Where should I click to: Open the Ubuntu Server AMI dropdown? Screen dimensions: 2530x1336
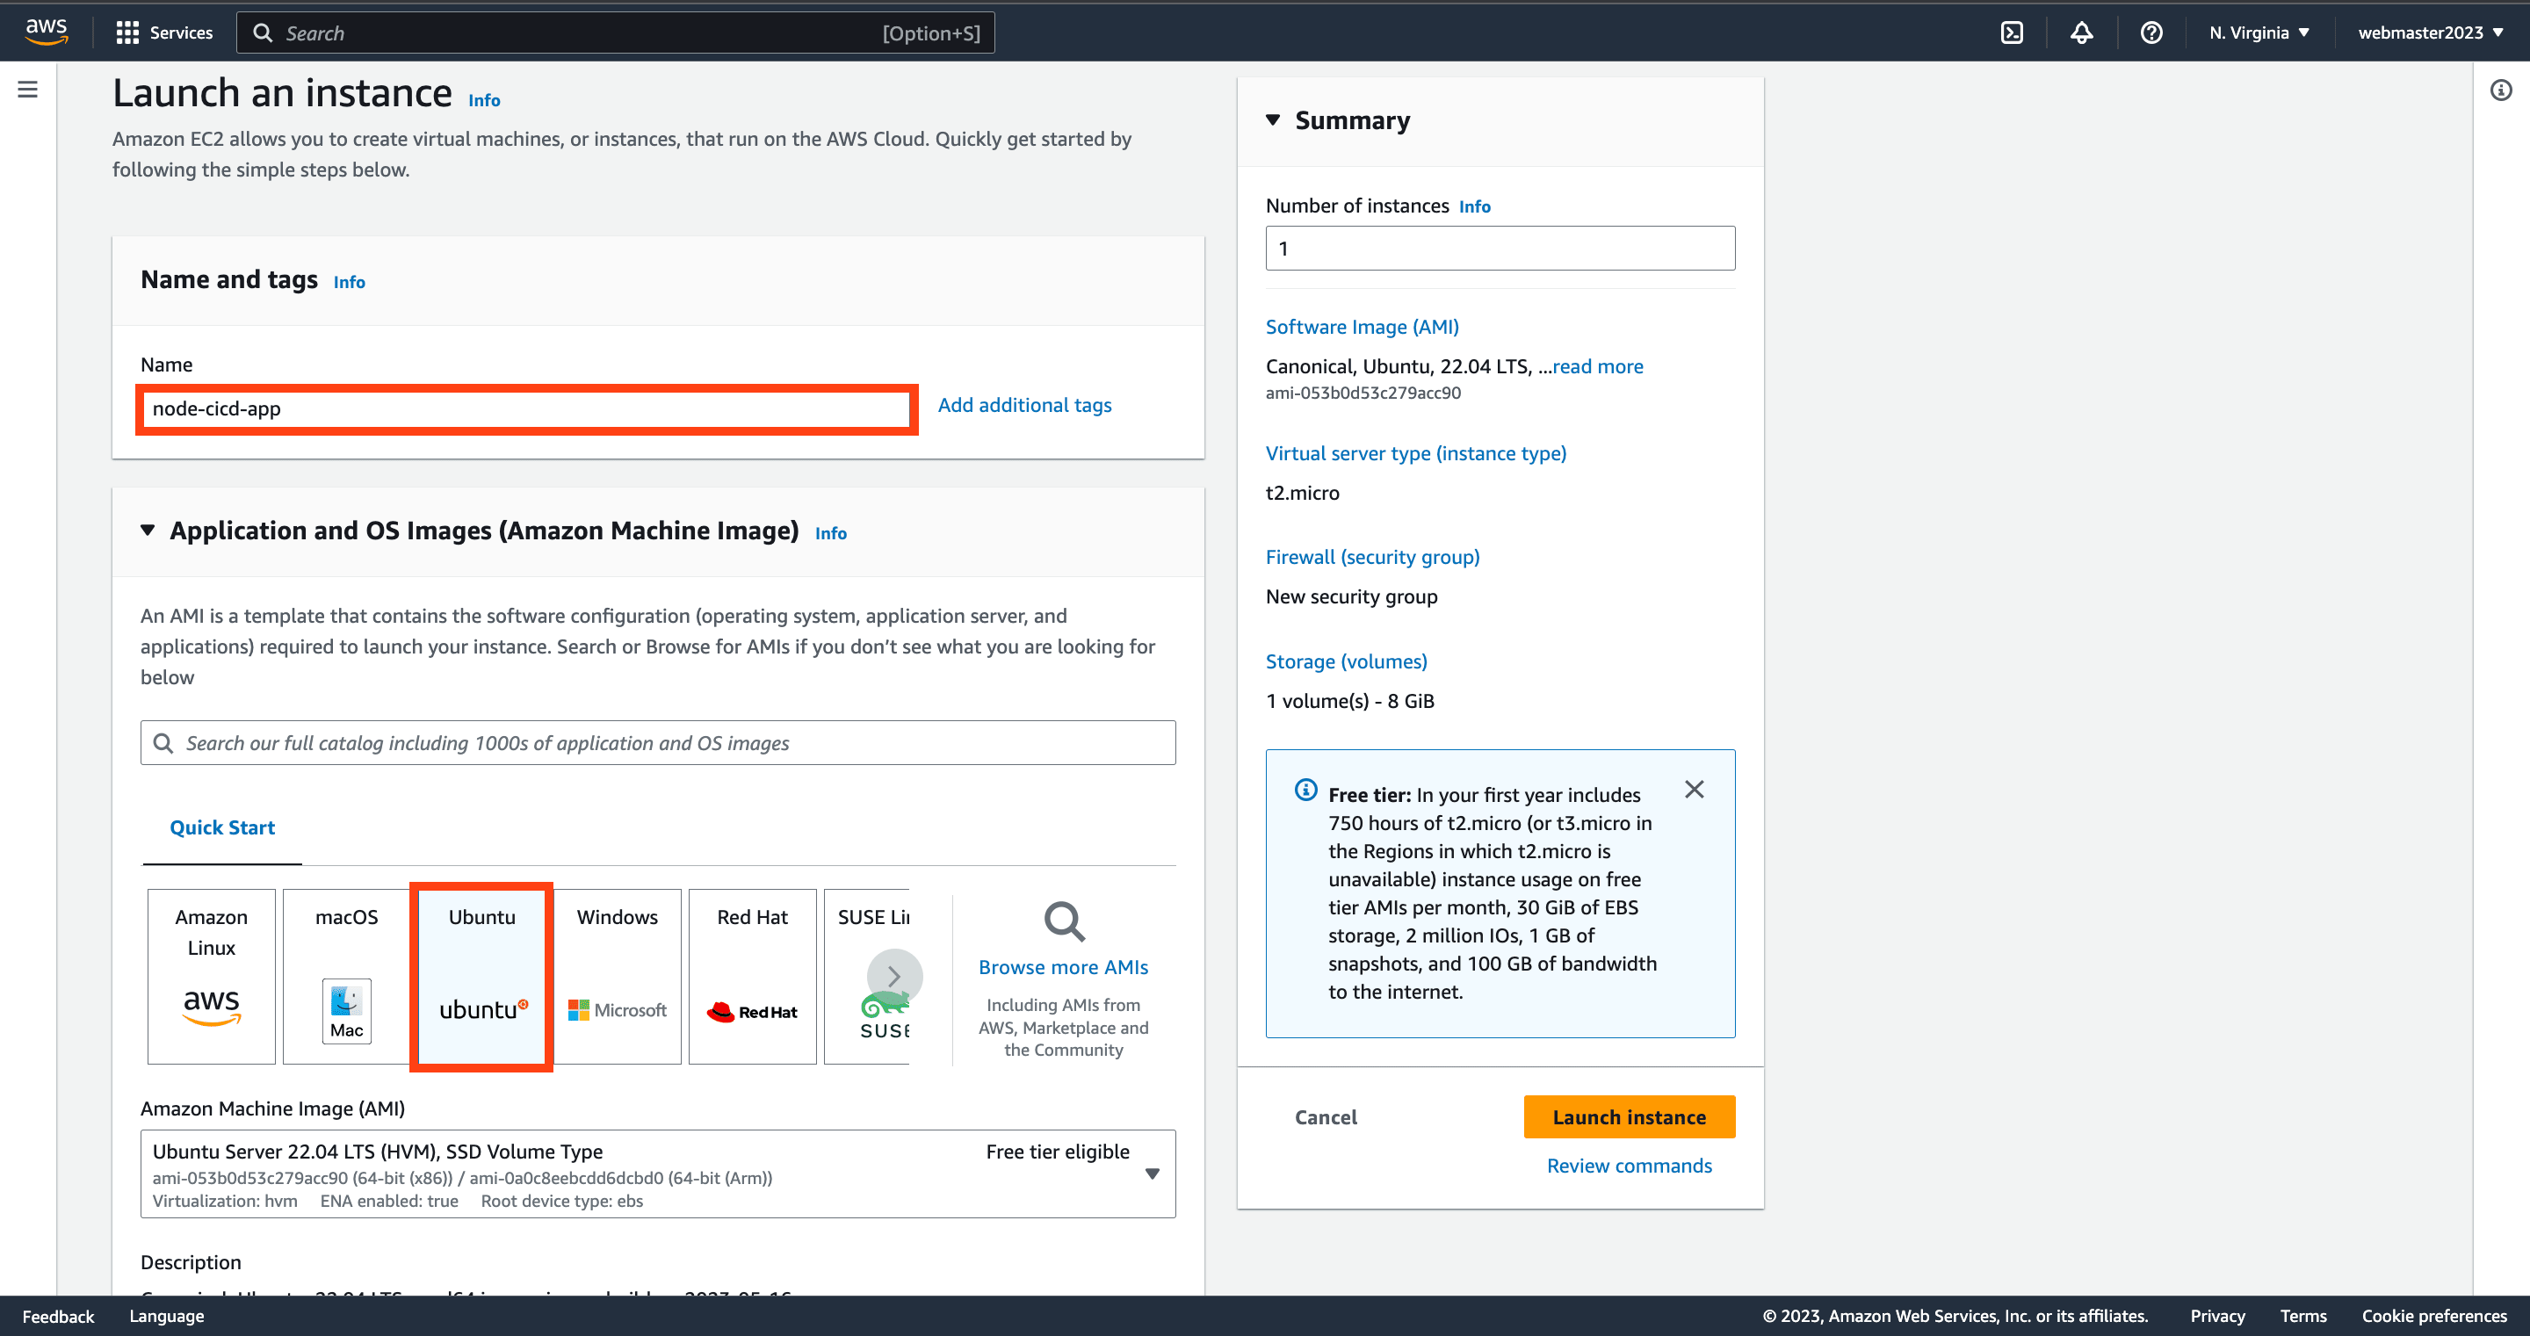pyautogui.click(x=658, y=1174)
